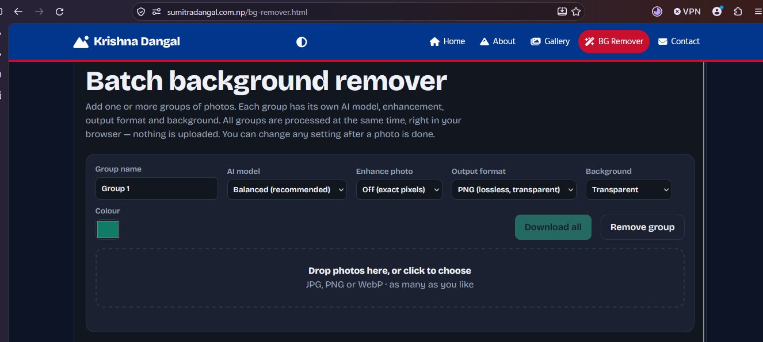Viewport: 763px width, 342px height.
Task: Expand the Enhance photo dropdown
Action: coord(399,189)
